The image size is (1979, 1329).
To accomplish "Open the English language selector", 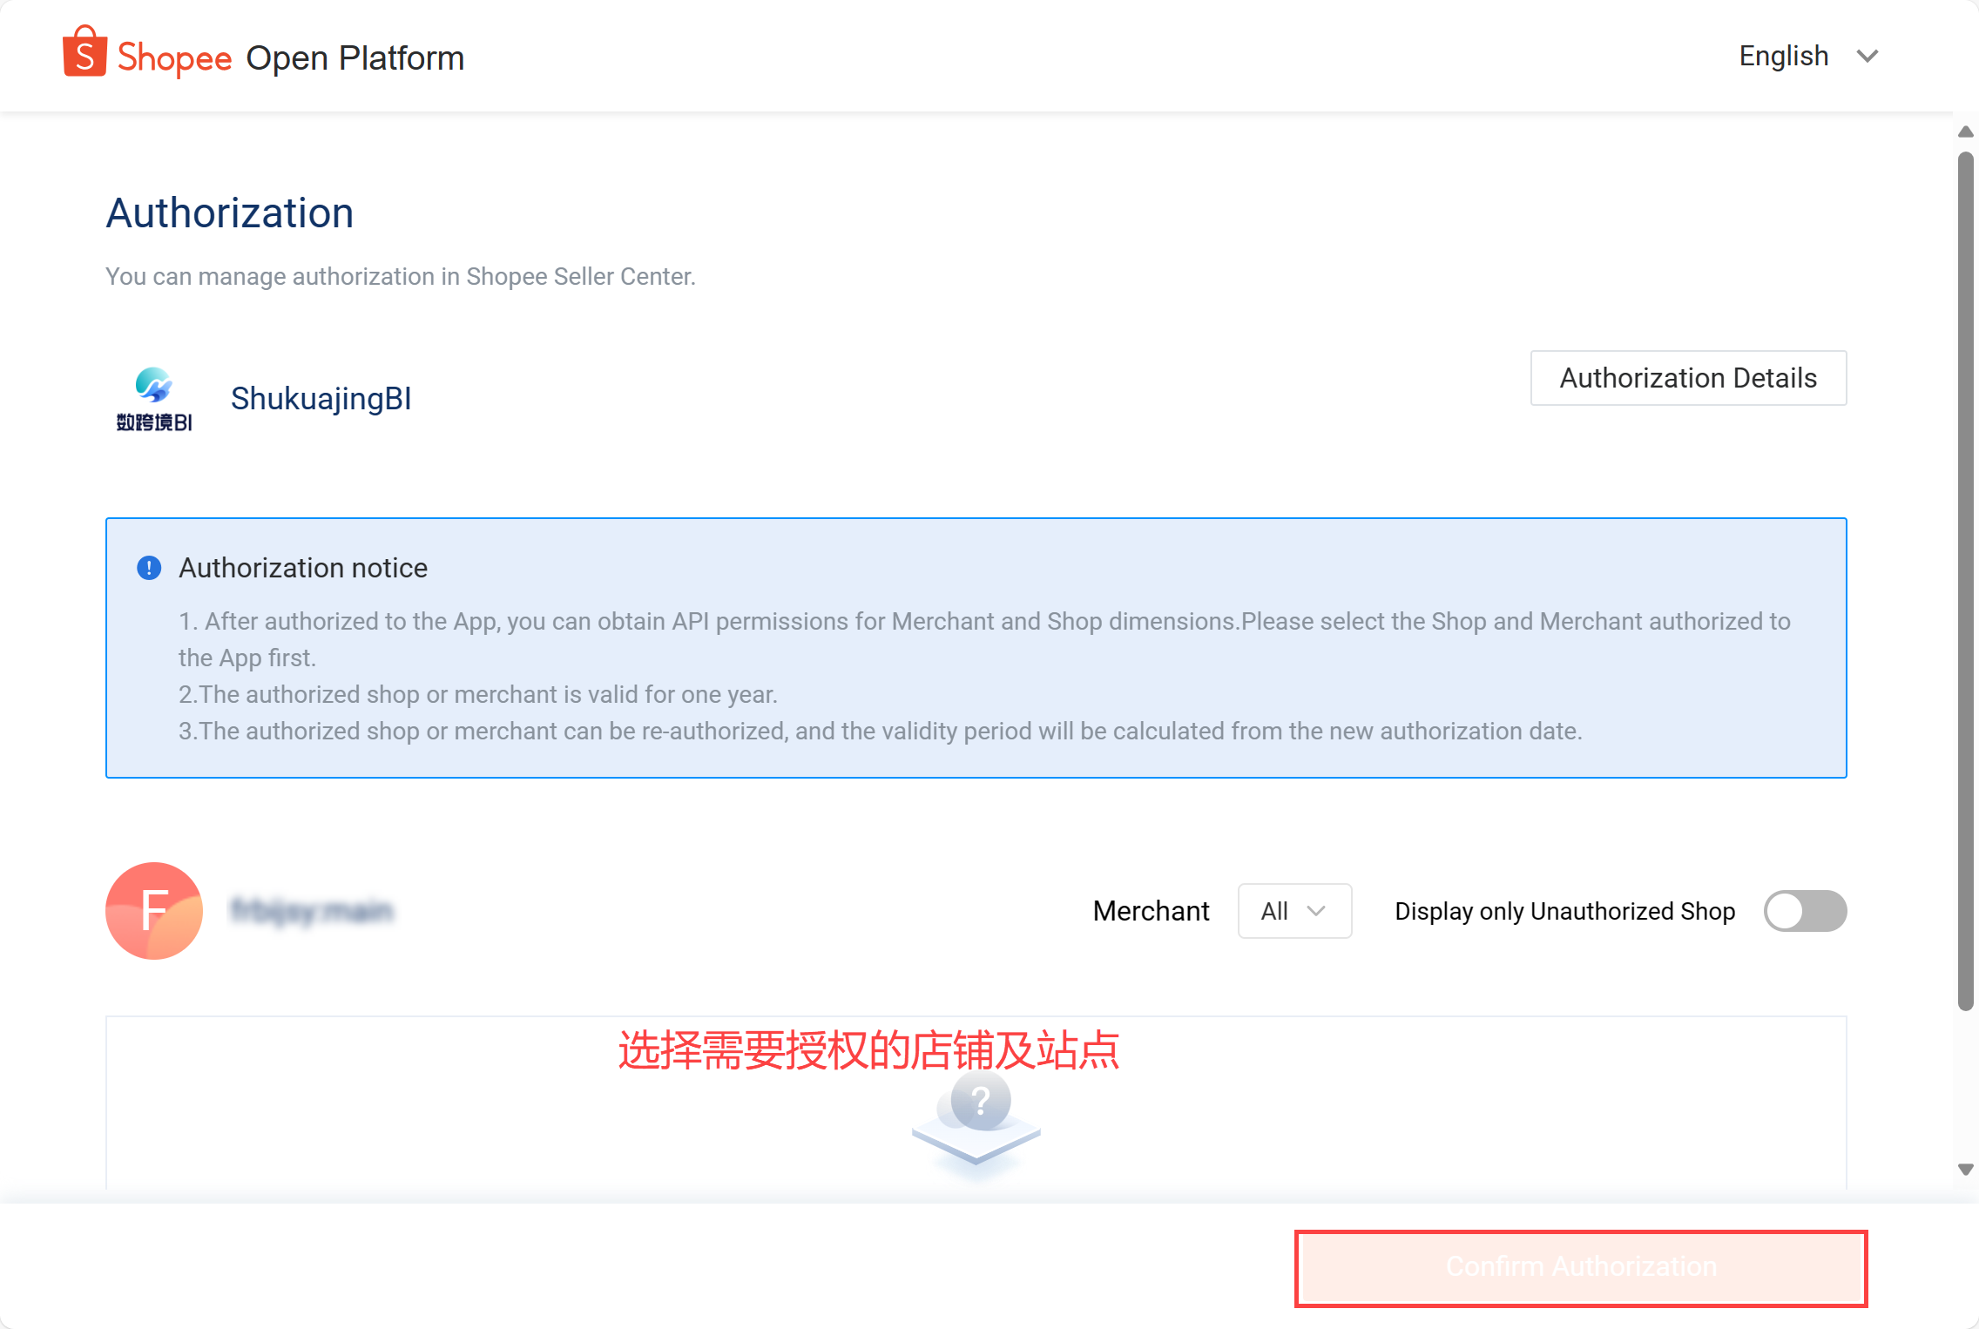I will [x=1783, y=57].
